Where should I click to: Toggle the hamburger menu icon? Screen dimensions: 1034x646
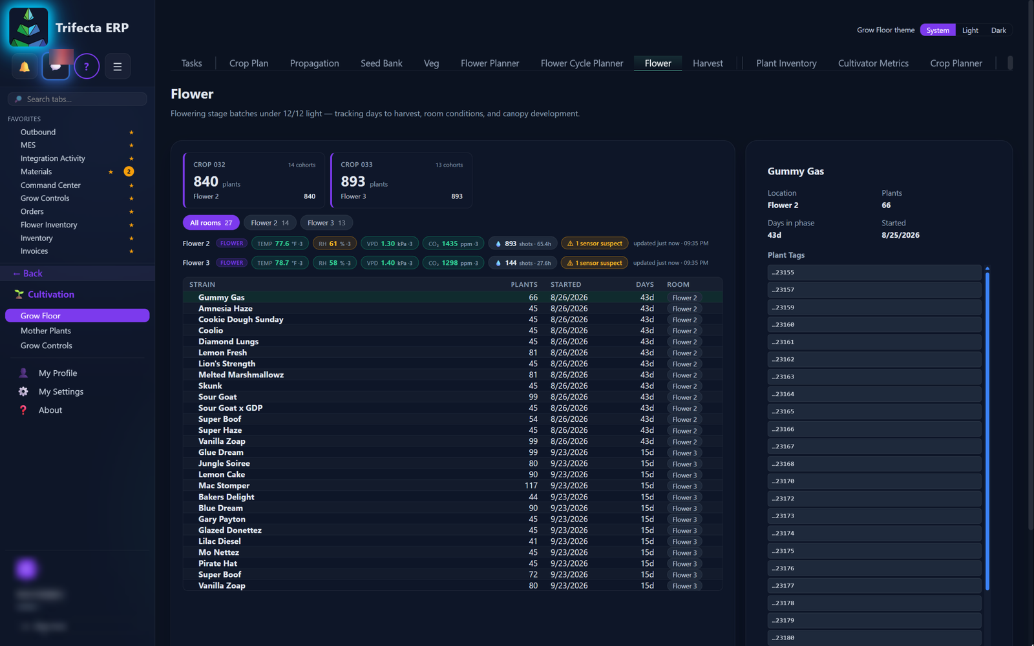118,67
